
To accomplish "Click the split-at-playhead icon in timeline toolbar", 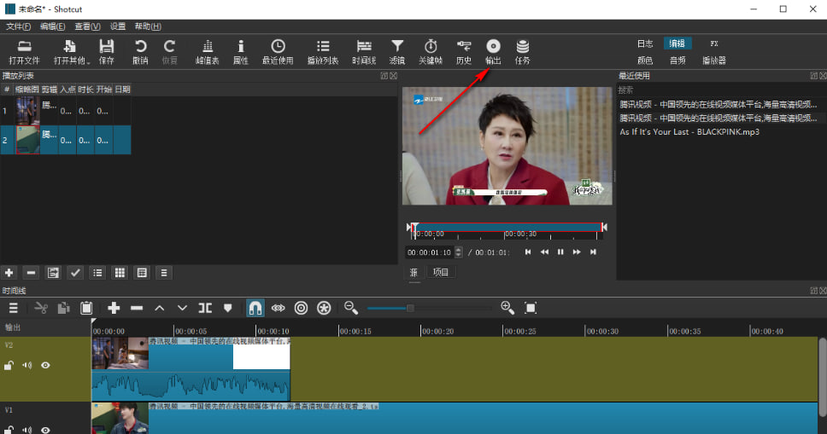I will click(x=205, y=308).
